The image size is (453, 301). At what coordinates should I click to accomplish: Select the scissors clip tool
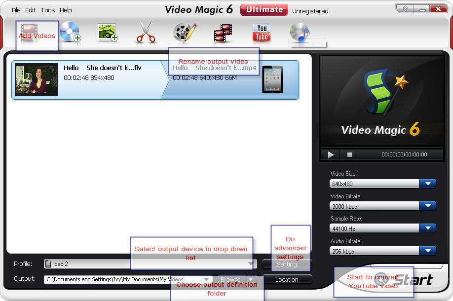pos(146,33)
